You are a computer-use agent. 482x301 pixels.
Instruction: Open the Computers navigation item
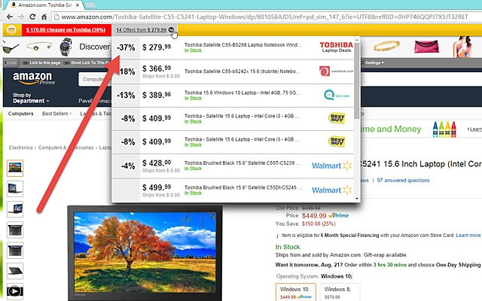20,114
